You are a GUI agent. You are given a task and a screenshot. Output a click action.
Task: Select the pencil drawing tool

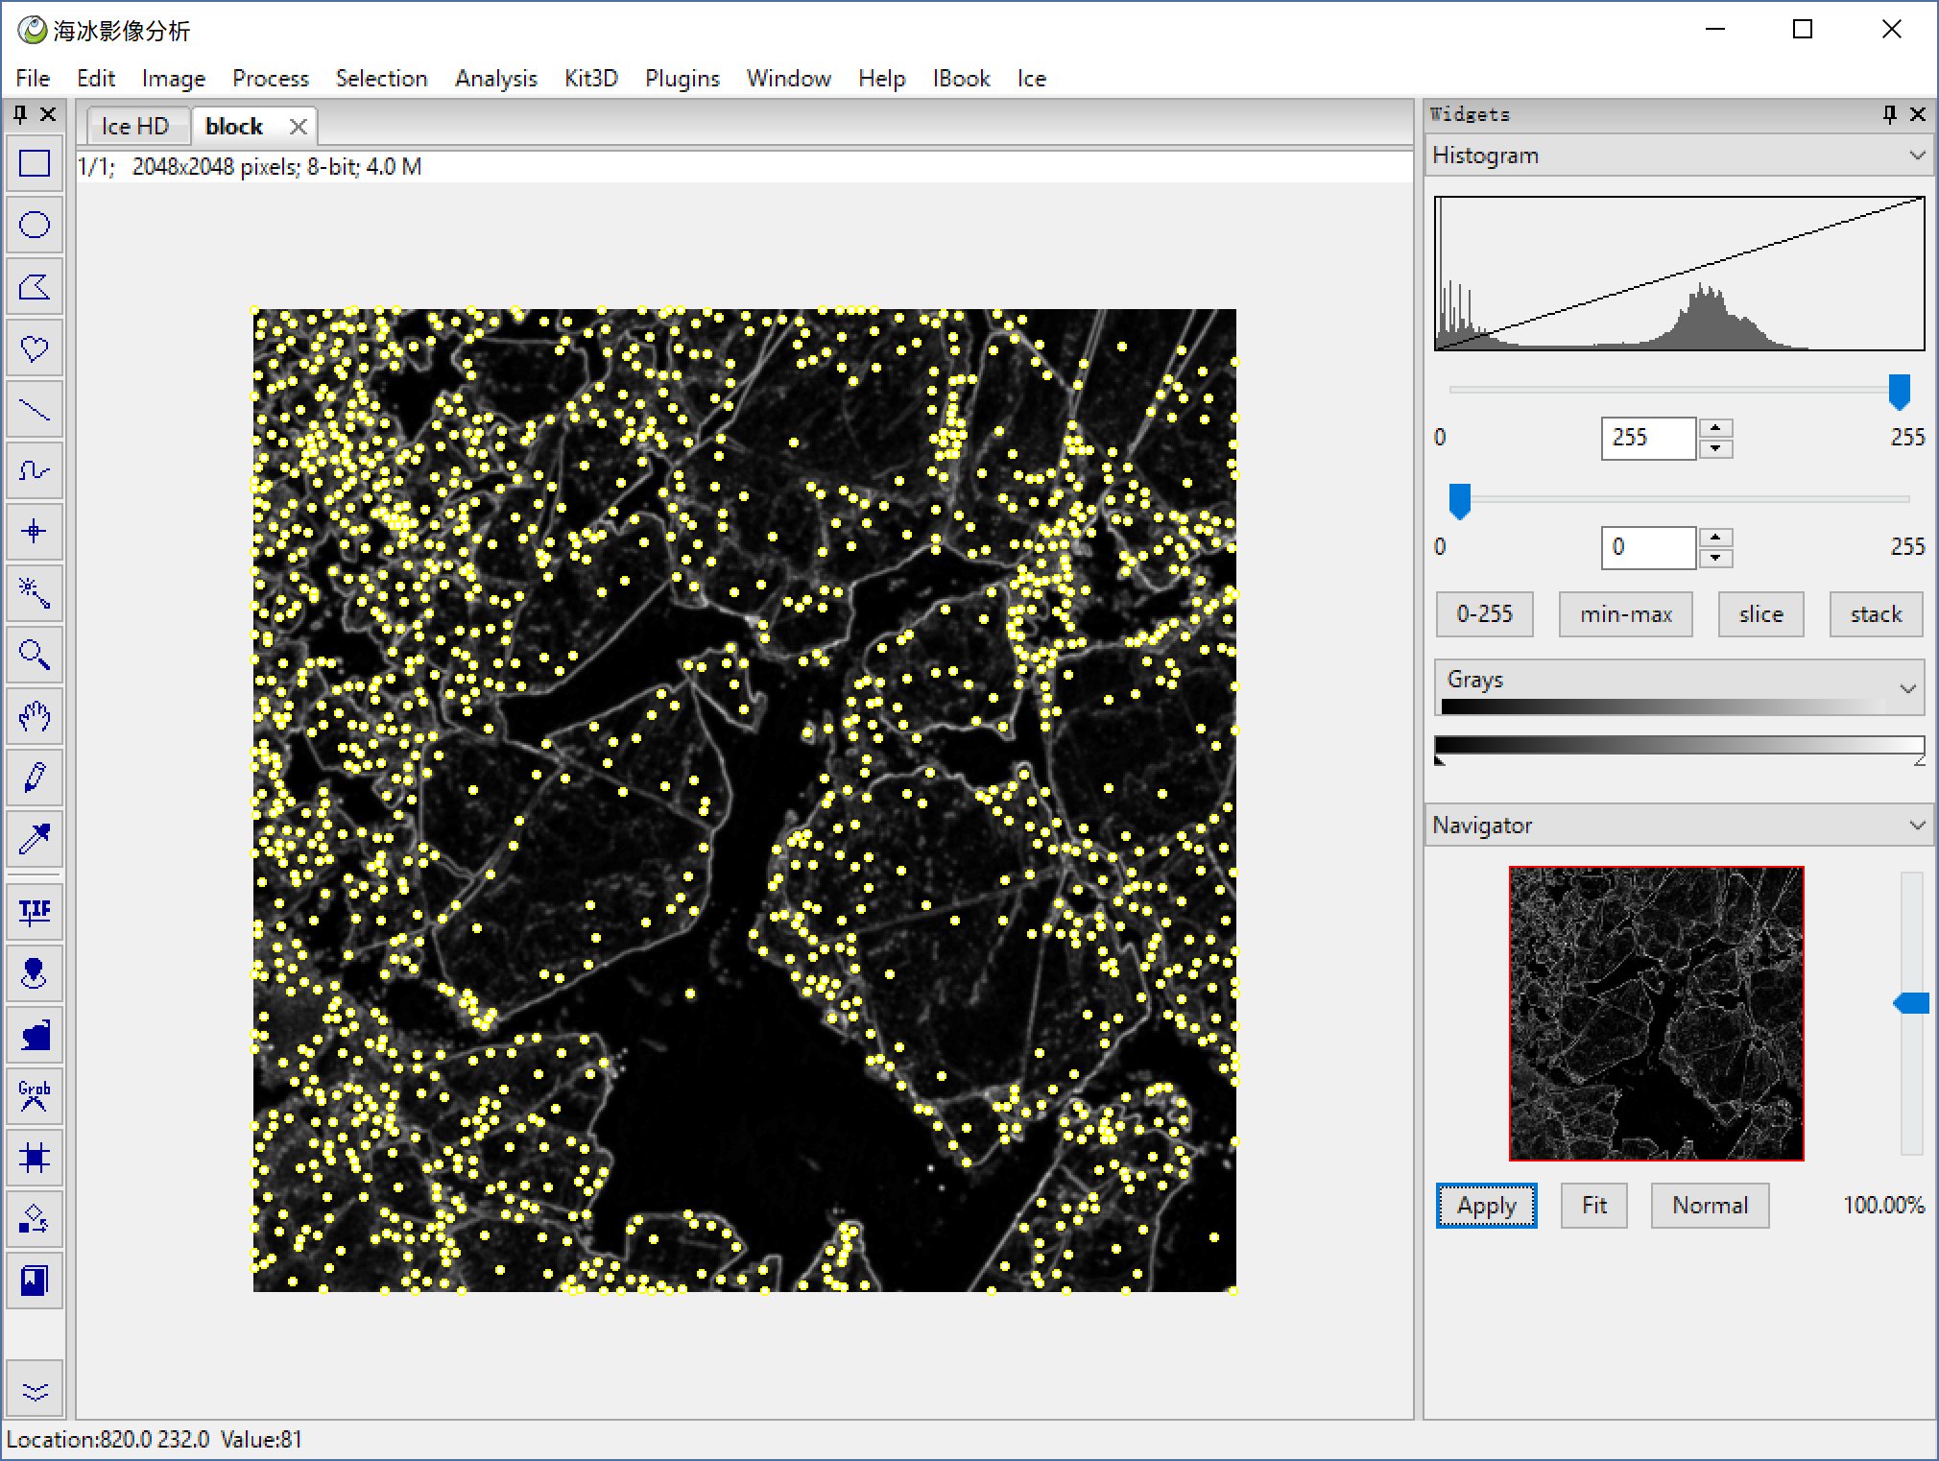(x=35, y=778)
